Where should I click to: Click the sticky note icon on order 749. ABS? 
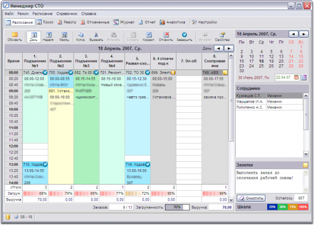(225, 72)
